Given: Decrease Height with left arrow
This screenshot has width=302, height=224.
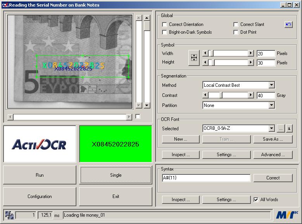Looking at the screenshot, I should tap(205, 62).
